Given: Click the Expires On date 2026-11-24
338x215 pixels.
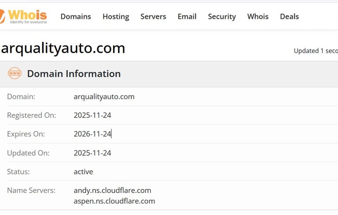Looking at the screenshot, I should pos(92,134).
